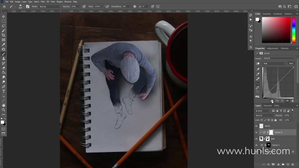
Task: Add a layer mask from Layers panel bottom
Action: point(273,164)
